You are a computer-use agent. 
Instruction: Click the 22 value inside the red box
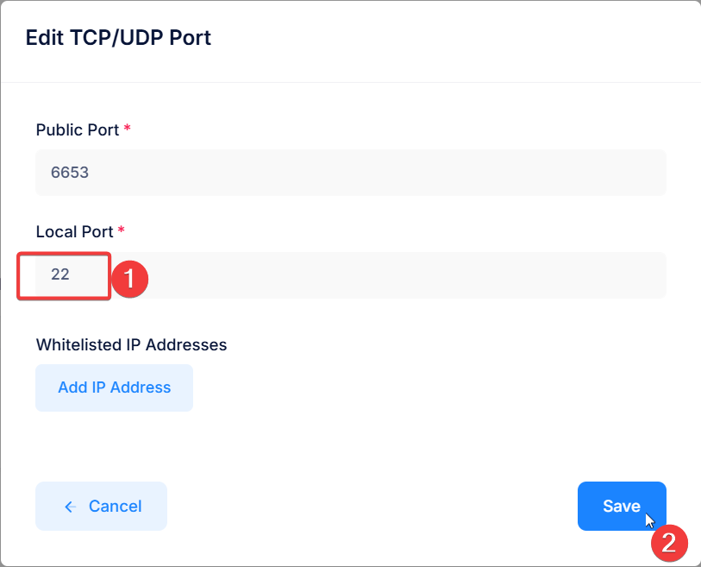(x=59, y=274)
